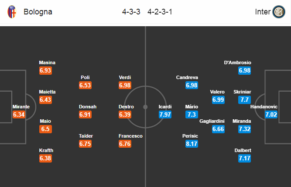Screen dimensions: 291x187
Task: Select Krafth's 6.38 rating badge
Action: click(x=45, y=158)
